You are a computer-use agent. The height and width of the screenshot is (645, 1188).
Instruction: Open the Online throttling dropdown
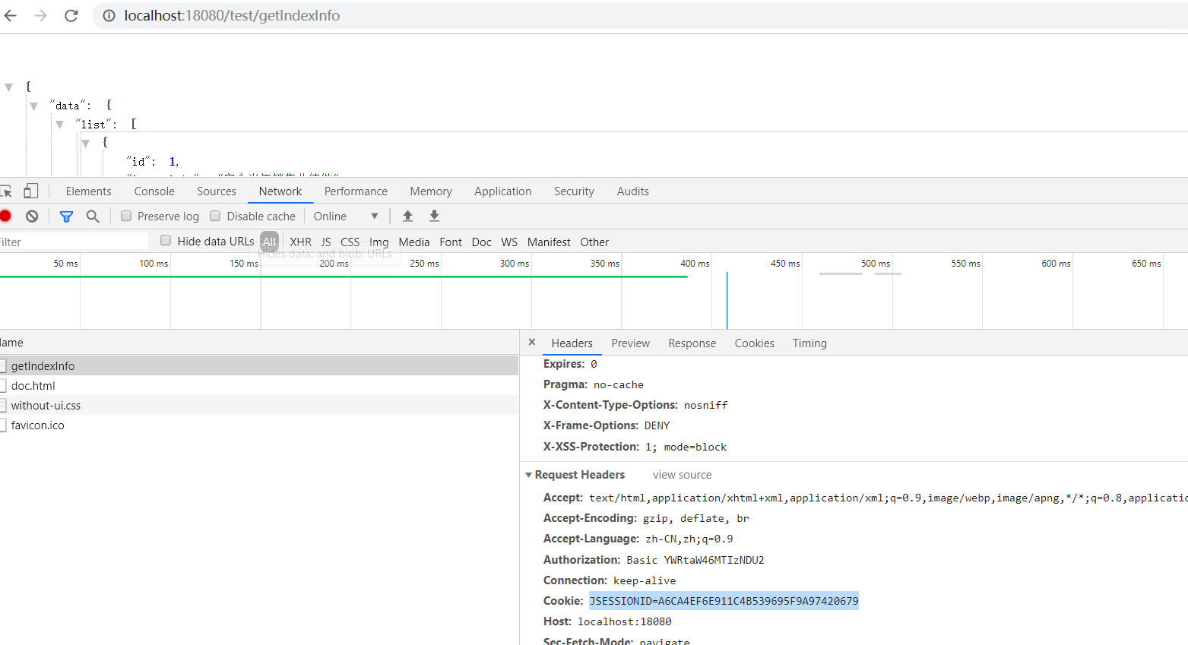[x=346, y=216]
